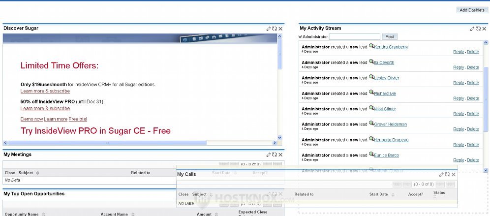This screenshot has width=490, height=216.
Task: Delete the Eunice Barco activity entry
Action: 473,160
